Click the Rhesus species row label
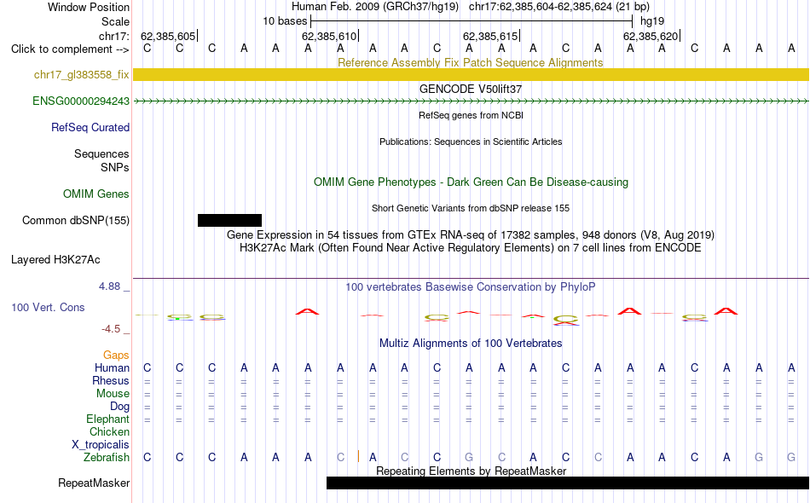This screenshot has width=810, height=503. tap(111, 380)
